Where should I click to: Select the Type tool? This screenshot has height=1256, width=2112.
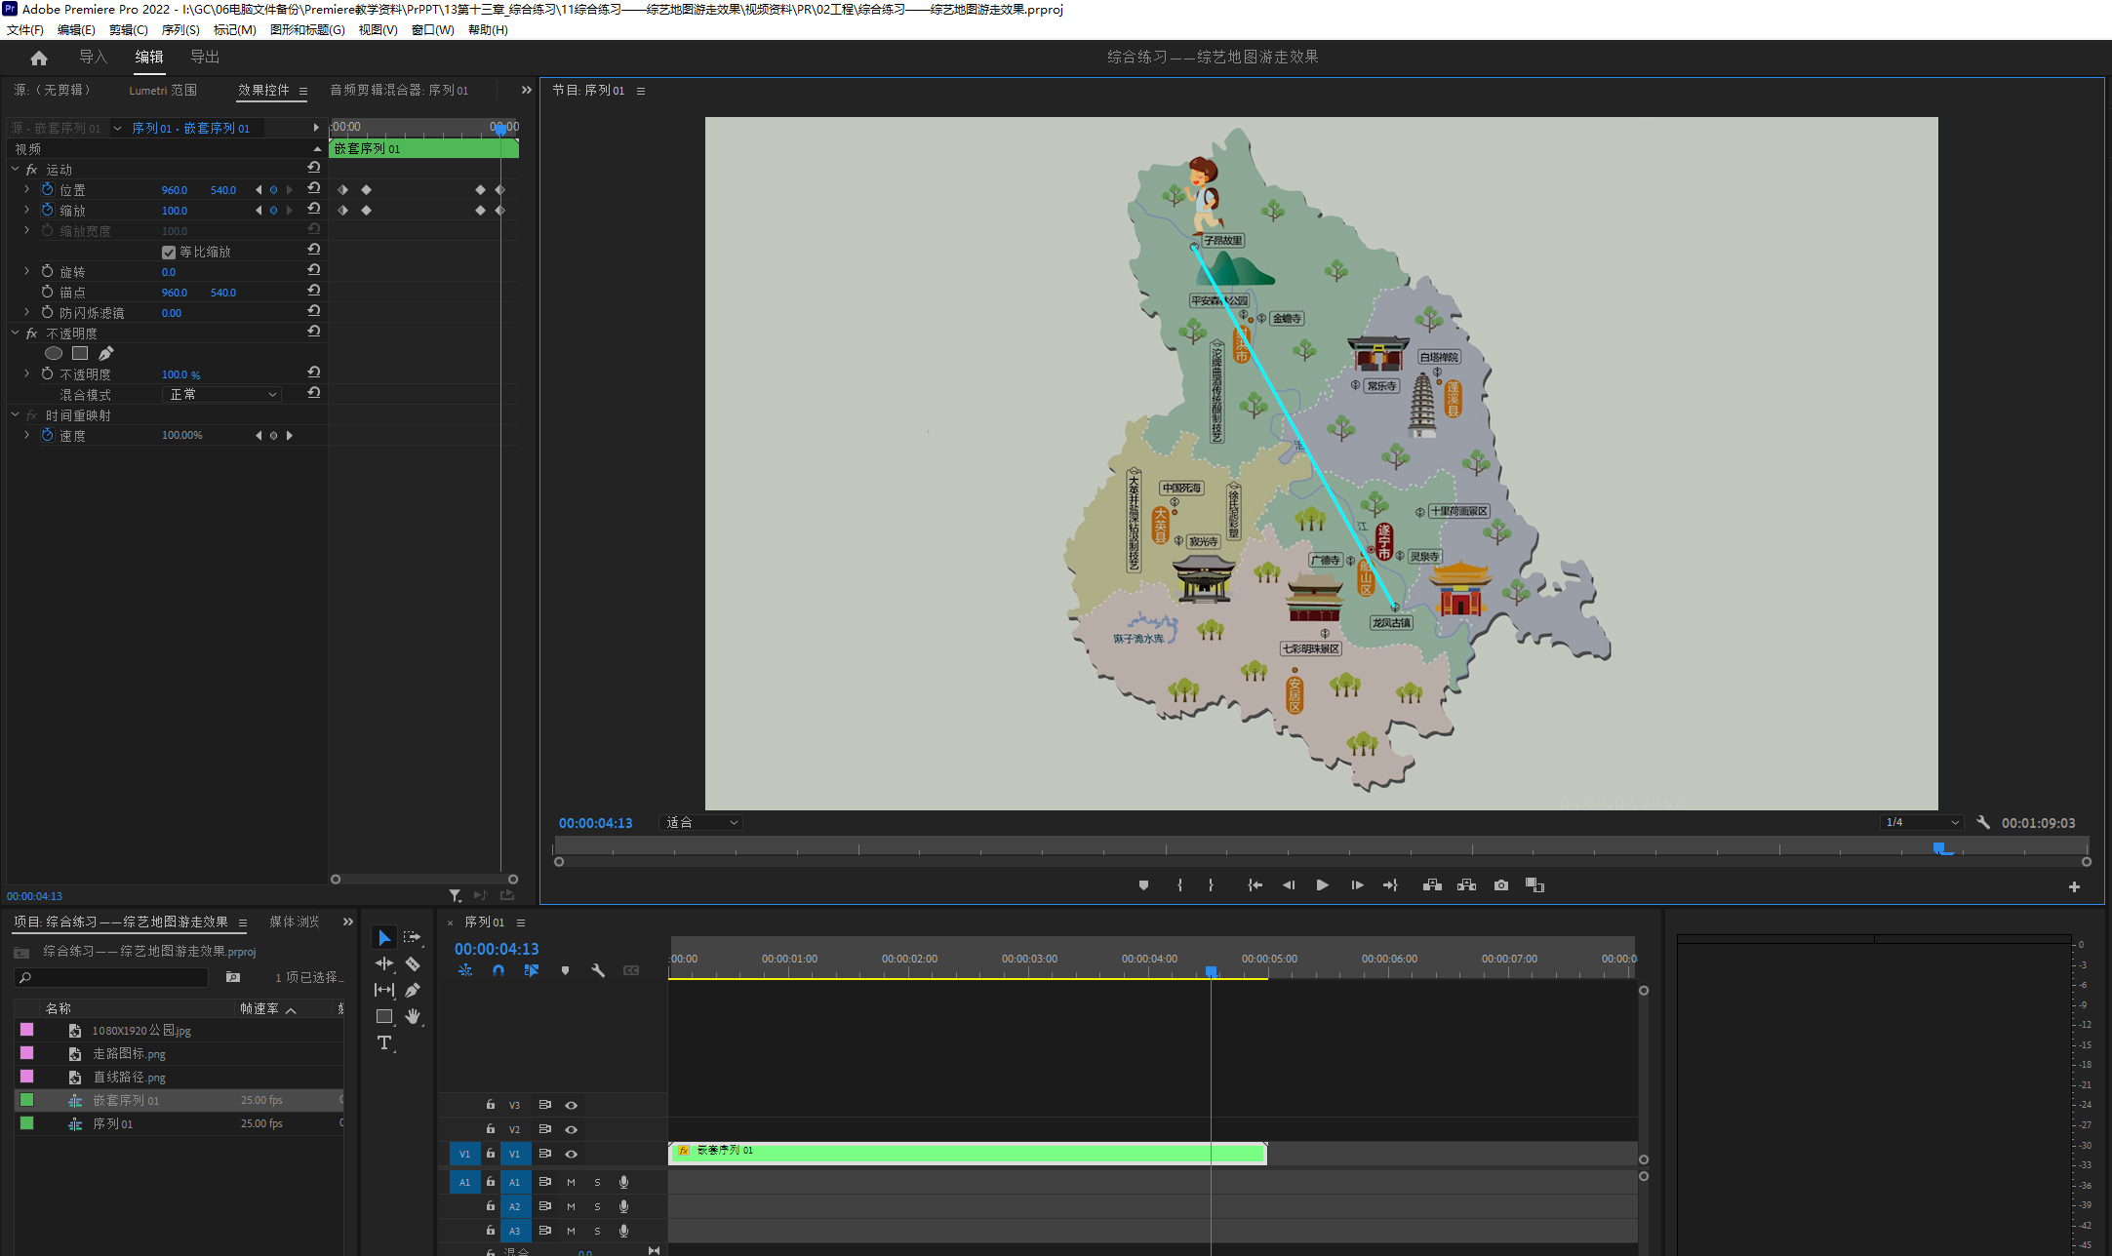384,1042
